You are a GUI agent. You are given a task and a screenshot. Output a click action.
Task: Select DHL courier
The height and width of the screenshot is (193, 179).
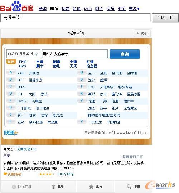click(x=20, y=94)
